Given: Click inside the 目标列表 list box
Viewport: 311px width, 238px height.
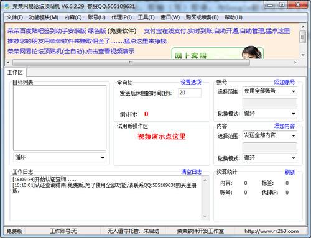Looking at the screenshot, I should [60, 117].
